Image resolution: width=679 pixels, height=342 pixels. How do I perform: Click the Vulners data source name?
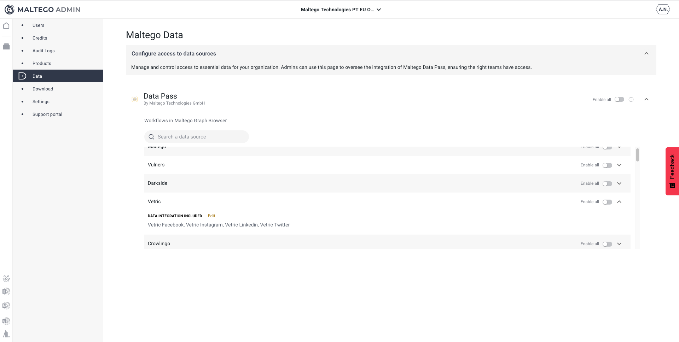pyautogui.click(x=156, y=165)
